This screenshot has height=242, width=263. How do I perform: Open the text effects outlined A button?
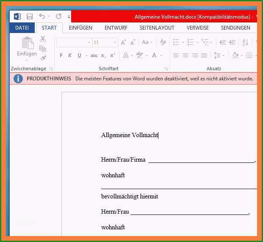(x=126, y=55)
